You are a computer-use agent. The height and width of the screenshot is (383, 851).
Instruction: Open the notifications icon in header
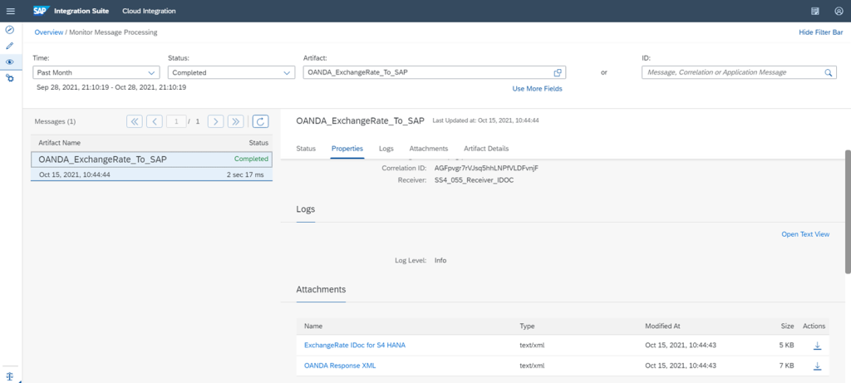pyautogui.click(x=814, y=11)
